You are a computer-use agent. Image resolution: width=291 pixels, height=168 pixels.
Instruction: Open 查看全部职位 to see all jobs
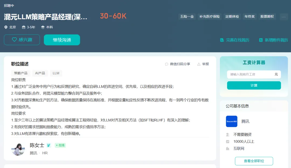click(254, 161)
